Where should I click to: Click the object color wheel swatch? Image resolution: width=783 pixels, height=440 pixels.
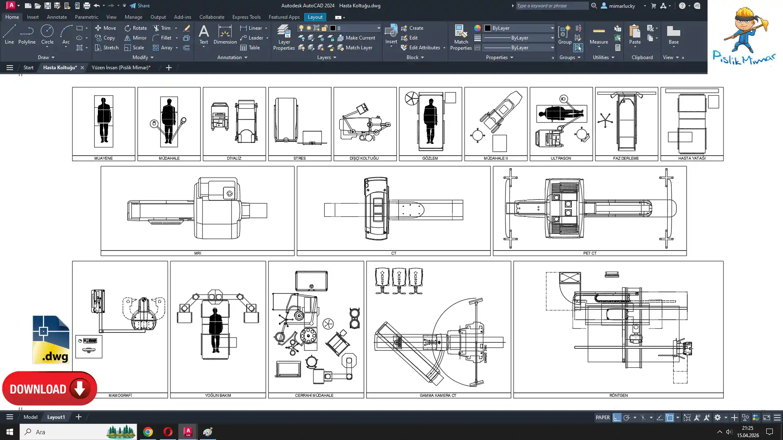point(477,28)
